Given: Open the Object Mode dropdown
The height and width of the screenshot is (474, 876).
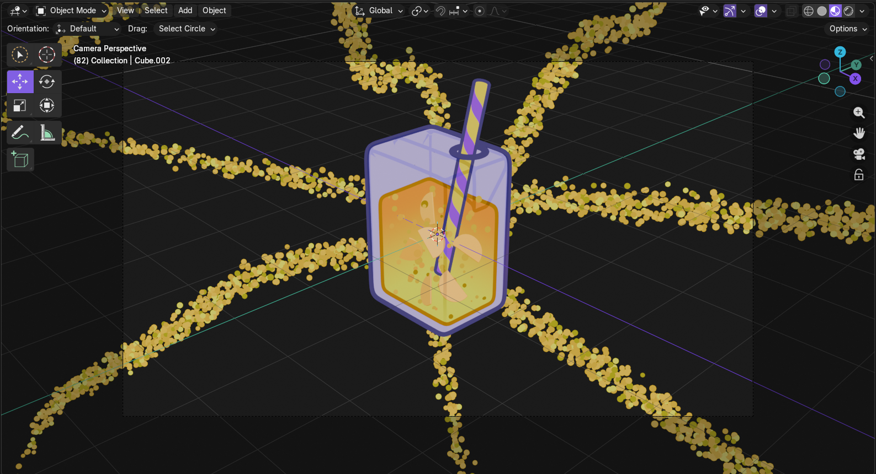Looking at the screenshot, I should tap(71, 10).
